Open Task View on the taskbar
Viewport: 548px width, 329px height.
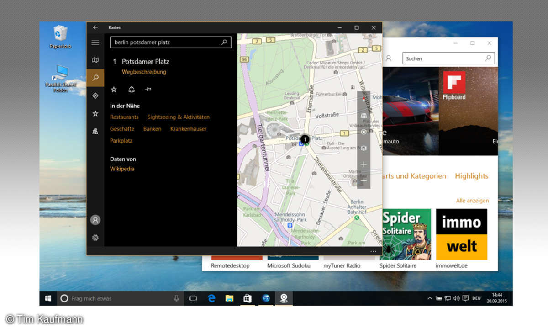click(x=193, y=298)
